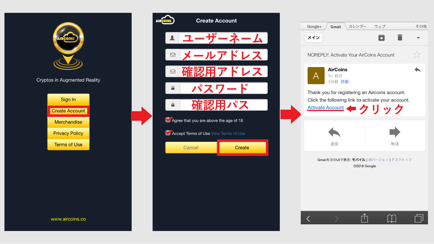434x244 pixels.
Task: Click the user icon beside username field
Action: (x=173, y=38)
